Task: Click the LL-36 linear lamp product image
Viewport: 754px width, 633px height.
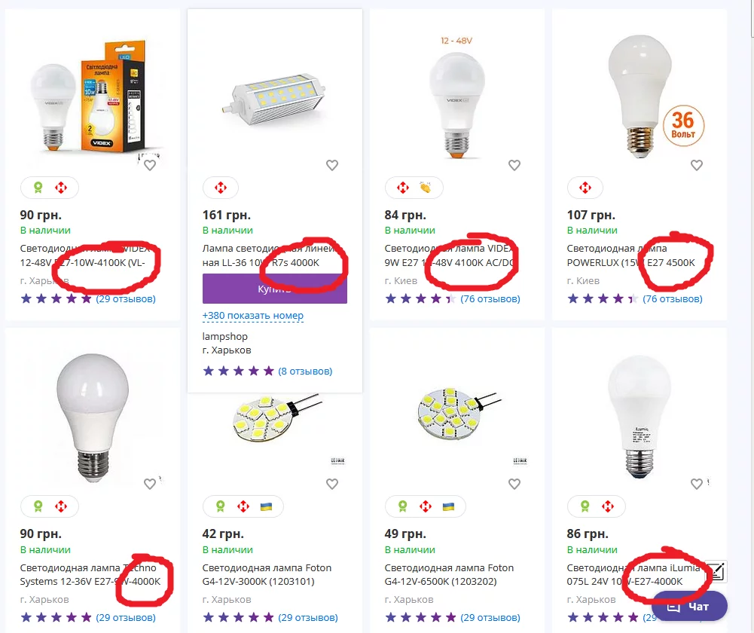Action: [275, 99]
